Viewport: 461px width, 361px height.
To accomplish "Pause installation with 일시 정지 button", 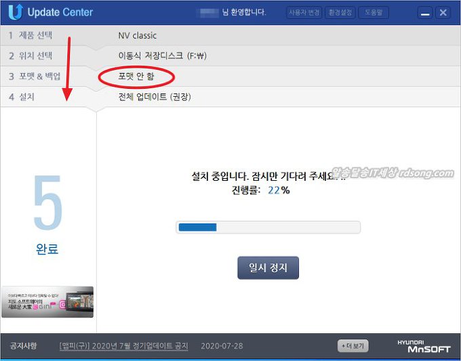I will (268, 268).
